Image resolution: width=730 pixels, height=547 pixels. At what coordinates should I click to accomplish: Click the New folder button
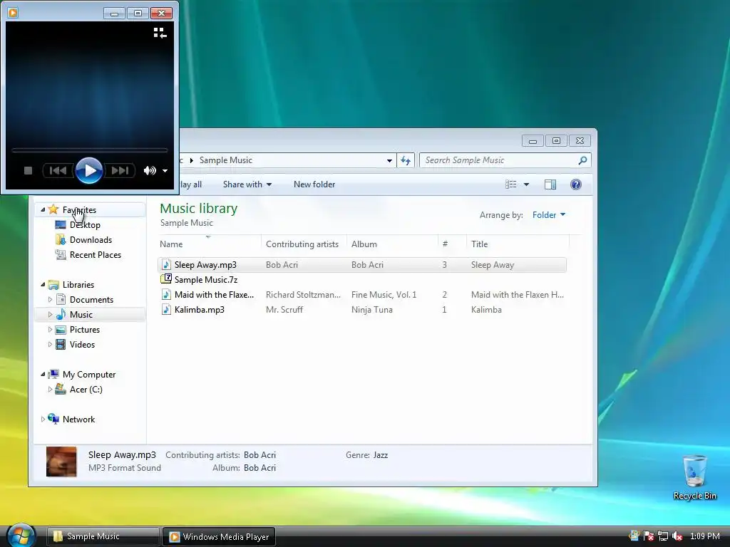[314, 184]
